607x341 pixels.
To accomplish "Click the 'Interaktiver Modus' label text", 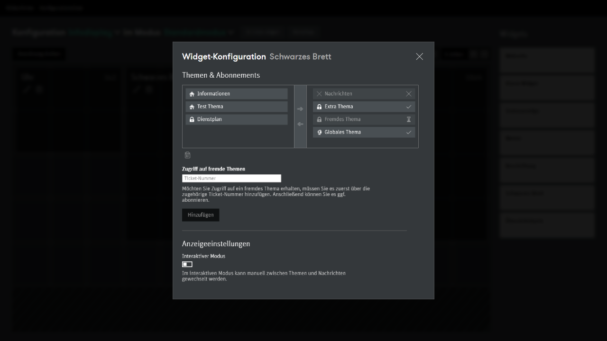I will [x=203, y=256].
